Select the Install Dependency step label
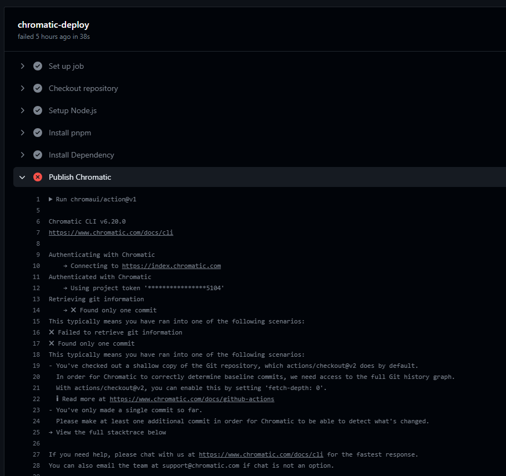The image size is (506, 476). coord(82,155)
